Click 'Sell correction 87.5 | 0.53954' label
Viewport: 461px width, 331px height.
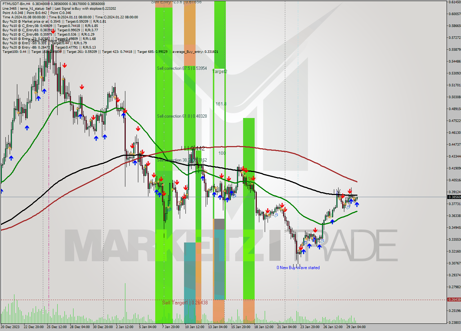182,68
